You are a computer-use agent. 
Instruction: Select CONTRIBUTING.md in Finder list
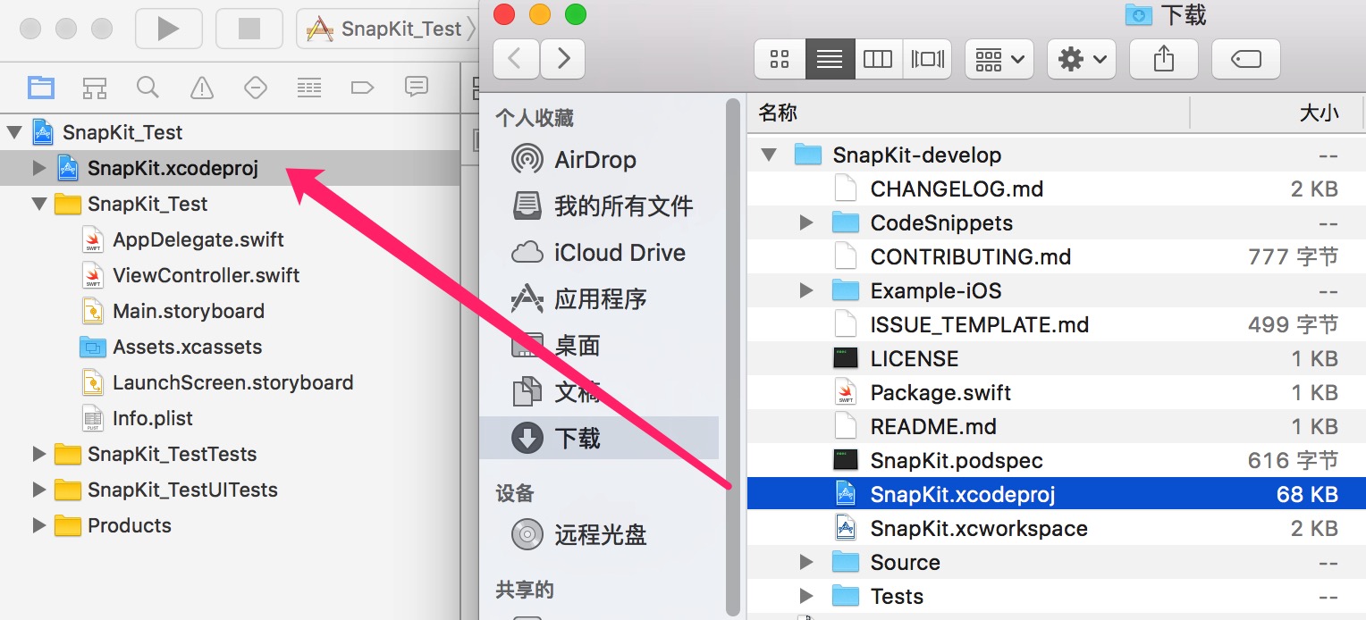click(x=1057, y=256)
